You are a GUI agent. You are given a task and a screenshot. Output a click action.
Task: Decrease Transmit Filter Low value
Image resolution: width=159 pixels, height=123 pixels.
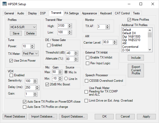[70, 33]
